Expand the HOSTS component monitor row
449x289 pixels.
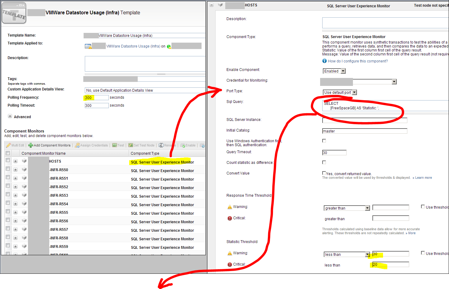point(16,161)
